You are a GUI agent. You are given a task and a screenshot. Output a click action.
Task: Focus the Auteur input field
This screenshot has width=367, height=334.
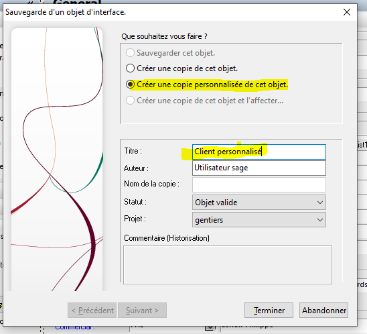coord(259,168)
